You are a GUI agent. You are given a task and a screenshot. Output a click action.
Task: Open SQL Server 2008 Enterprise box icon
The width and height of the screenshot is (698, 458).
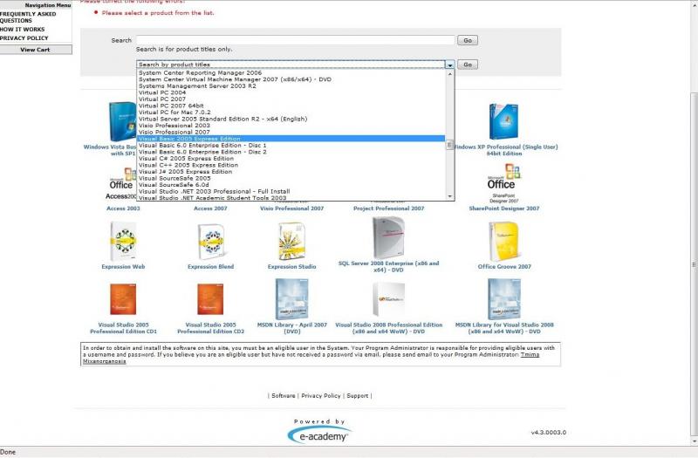pyautogui.click(x=388, y=237)
